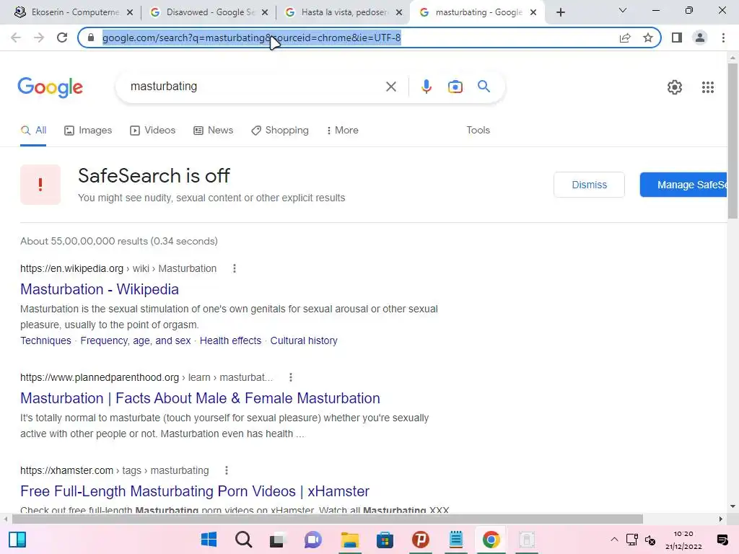The width and height of the screenshot is (739, 554).
Task: Open Chrome side panel
Action: [677, 38]
